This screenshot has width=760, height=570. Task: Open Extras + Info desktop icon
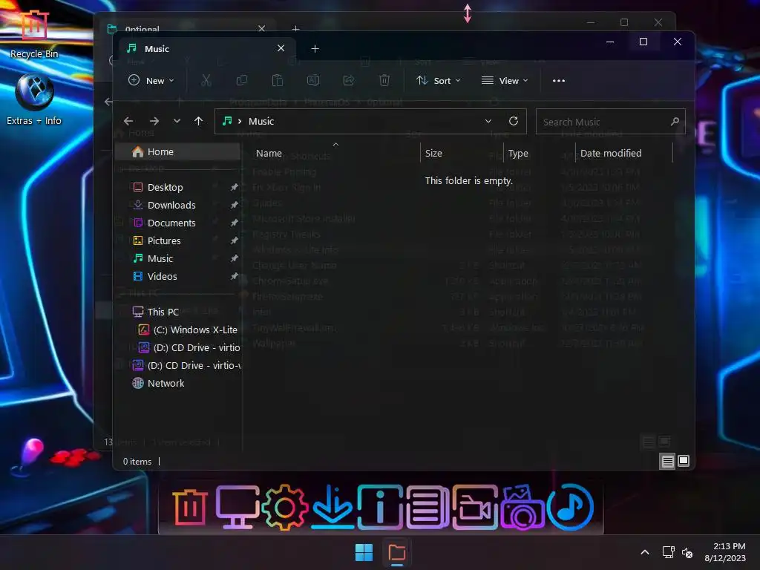34,99
